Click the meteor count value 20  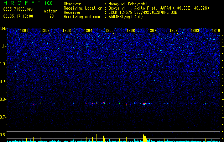pyautogui.click(x=52, y=16)
